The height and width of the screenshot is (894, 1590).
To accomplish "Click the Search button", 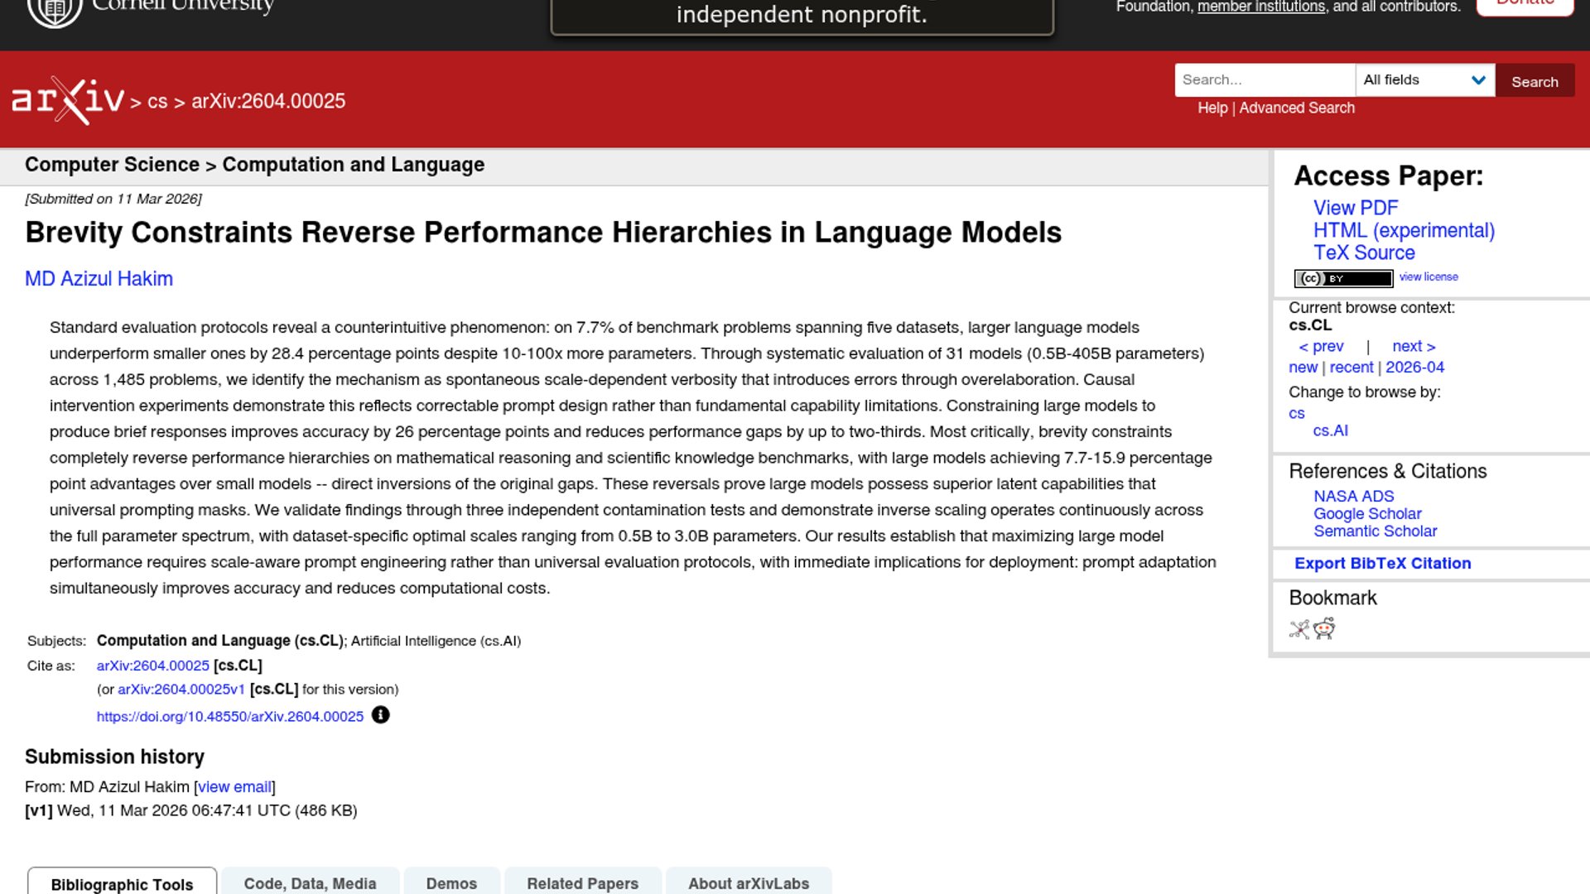I will tap(1535, 81).
